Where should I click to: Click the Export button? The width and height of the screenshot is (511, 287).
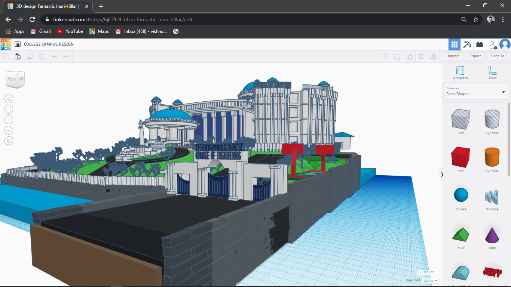(475, 56)
